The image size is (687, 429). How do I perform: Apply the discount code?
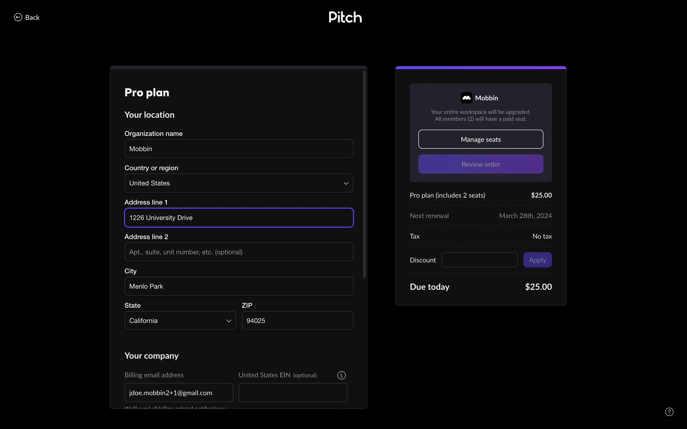[x=537, y=260]
